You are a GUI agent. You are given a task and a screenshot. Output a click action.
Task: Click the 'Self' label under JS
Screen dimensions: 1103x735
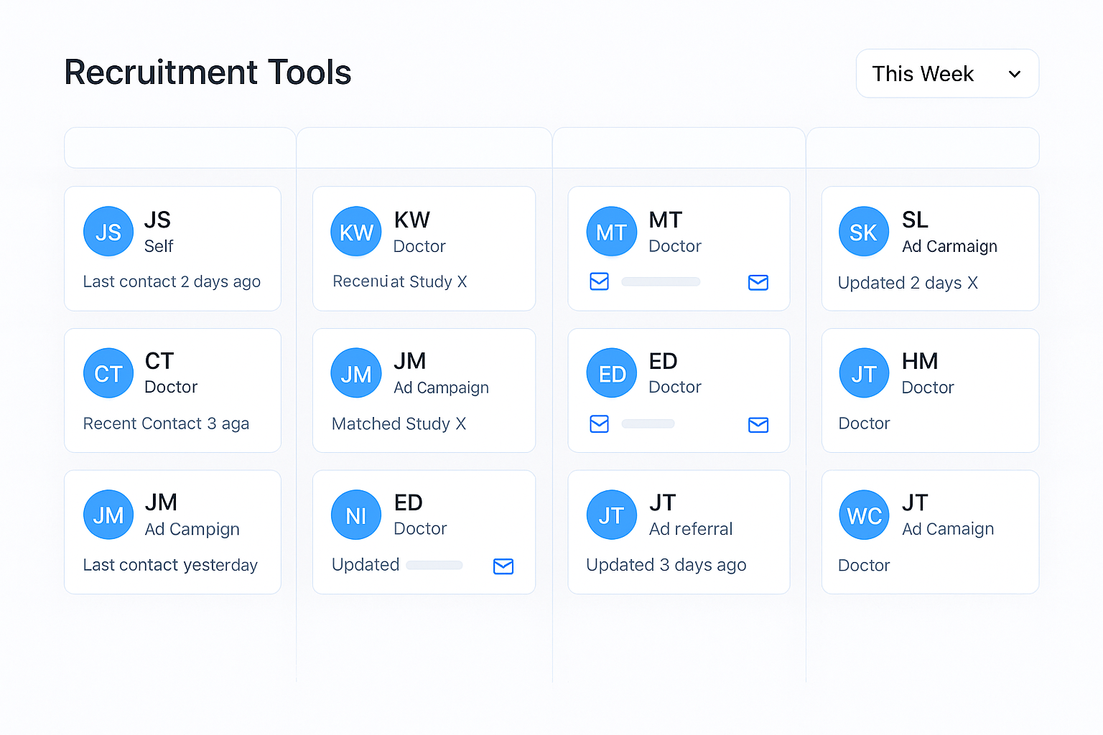pos(159,246)
